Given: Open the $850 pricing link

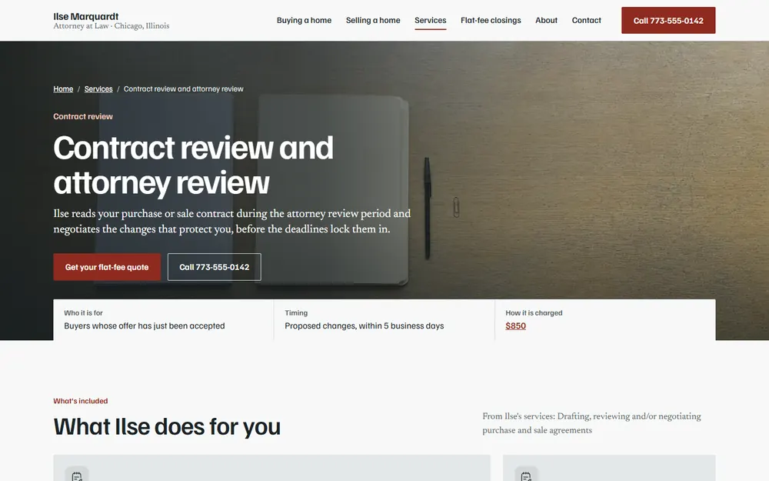Looking at the screenshot, I should pos(515,326).
